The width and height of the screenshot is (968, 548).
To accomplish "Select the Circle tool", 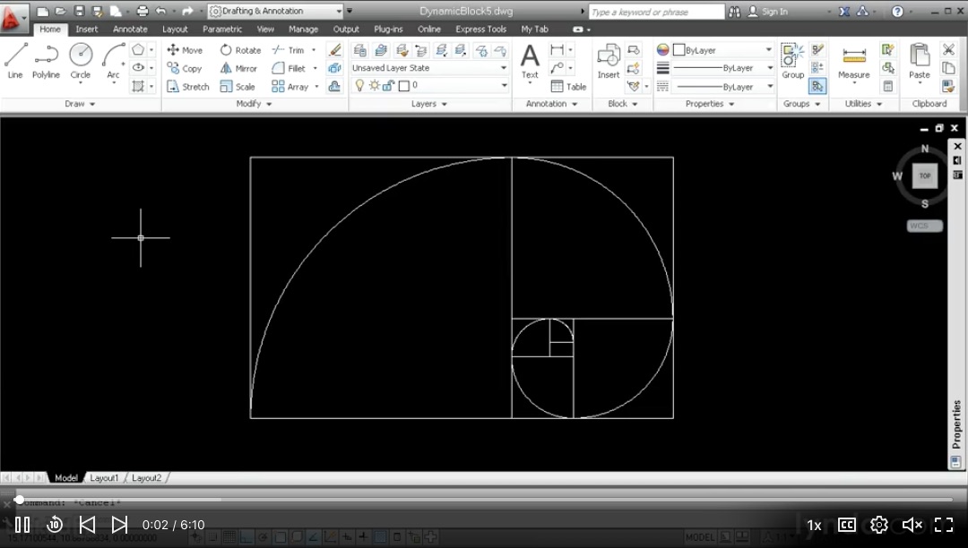I will coord(81,61).
